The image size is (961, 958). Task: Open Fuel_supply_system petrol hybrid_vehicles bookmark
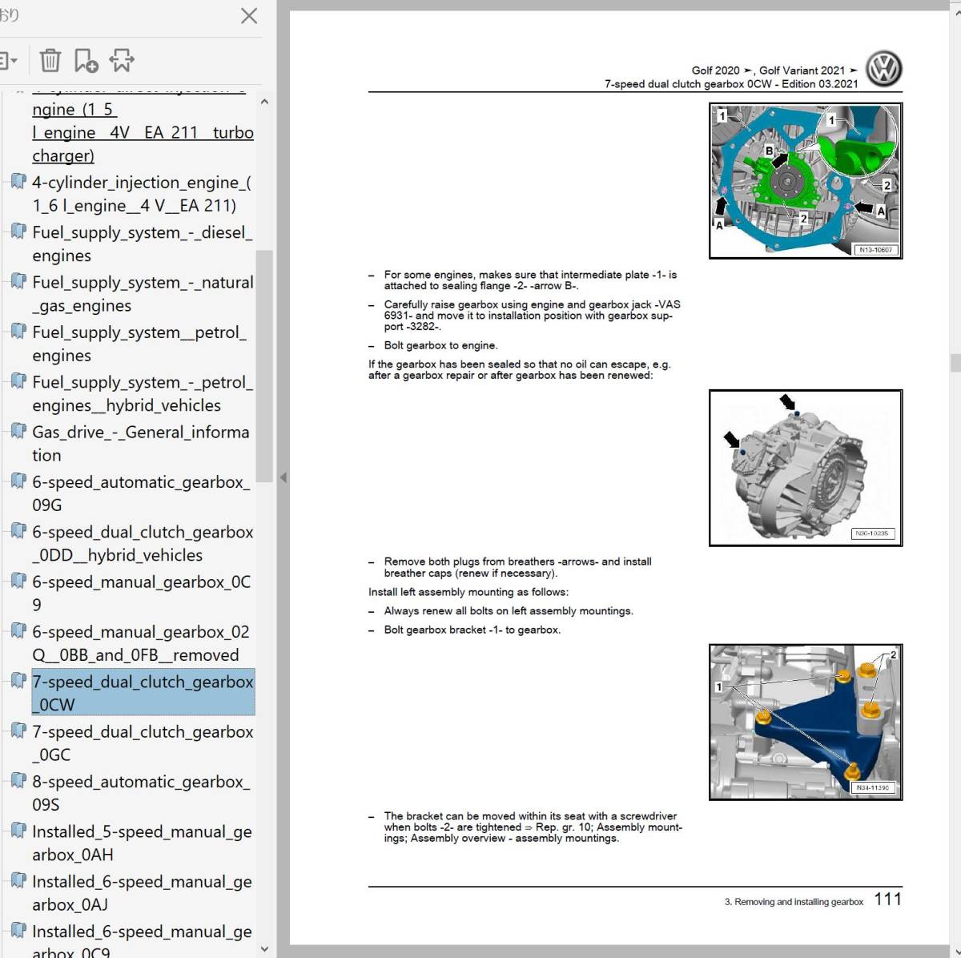pos(142,393)
